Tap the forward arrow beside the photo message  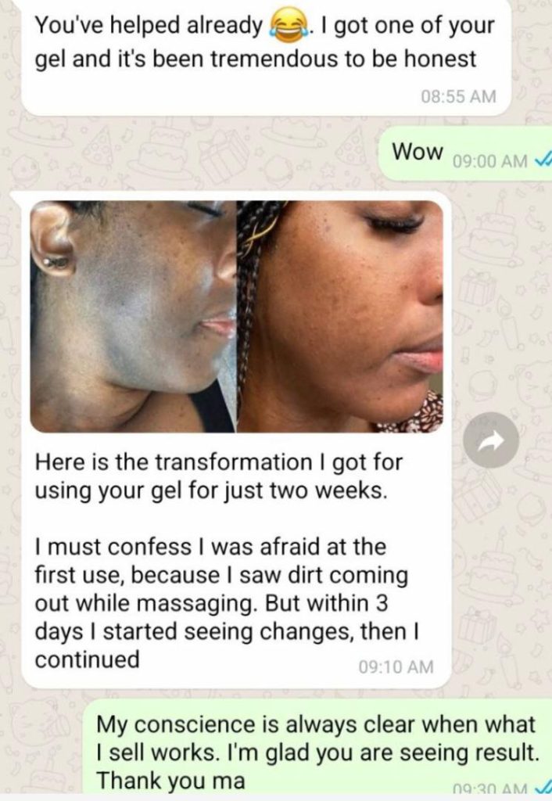(491, 440)
